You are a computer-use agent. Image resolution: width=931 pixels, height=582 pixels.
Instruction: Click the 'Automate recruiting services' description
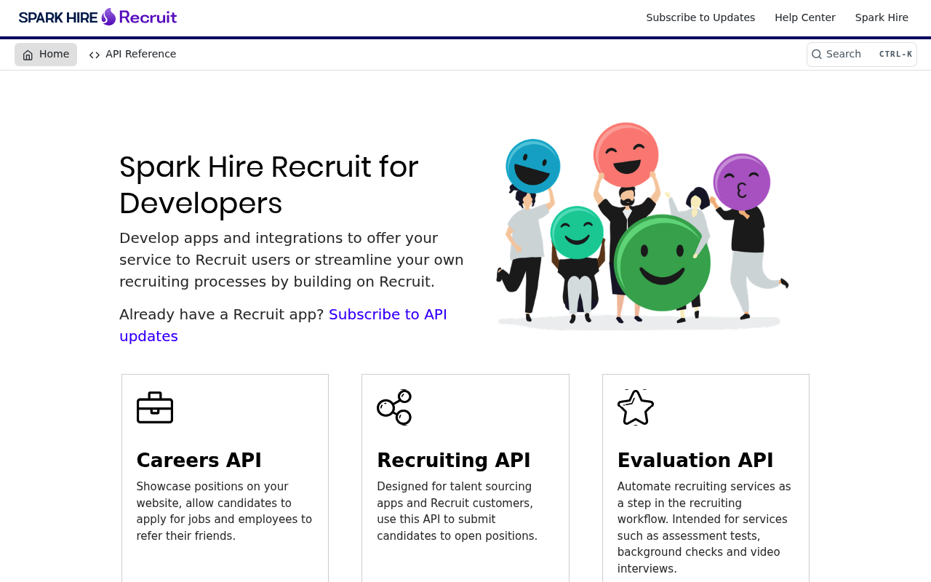(x=704, y=527)
